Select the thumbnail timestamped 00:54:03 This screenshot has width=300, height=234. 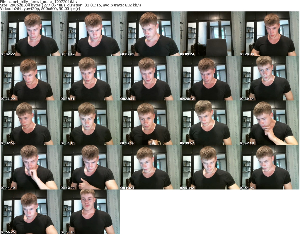pos(270,167)
